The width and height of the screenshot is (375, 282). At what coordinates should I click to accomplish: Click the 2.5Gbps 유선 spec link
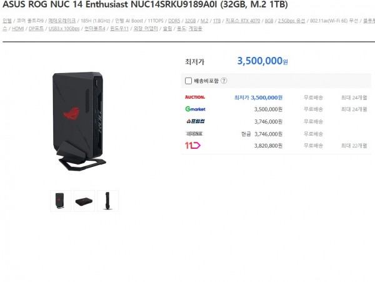[x=291, y=21]
